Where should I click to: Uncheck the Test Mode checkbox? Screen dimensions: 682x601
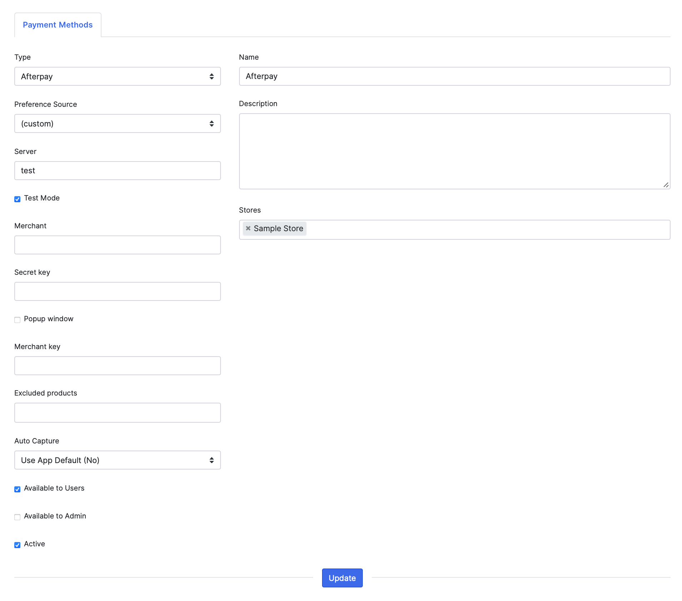tap(18, 199)
